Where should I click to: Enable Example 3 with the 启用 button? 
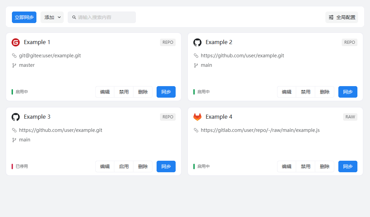(x=124, y=166)
